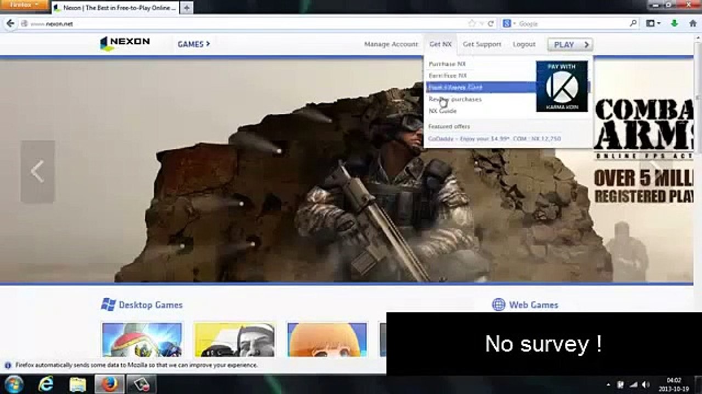Screen dimensions: 702x394
Task: Open Manage Account link
Action: pos(391,44)
